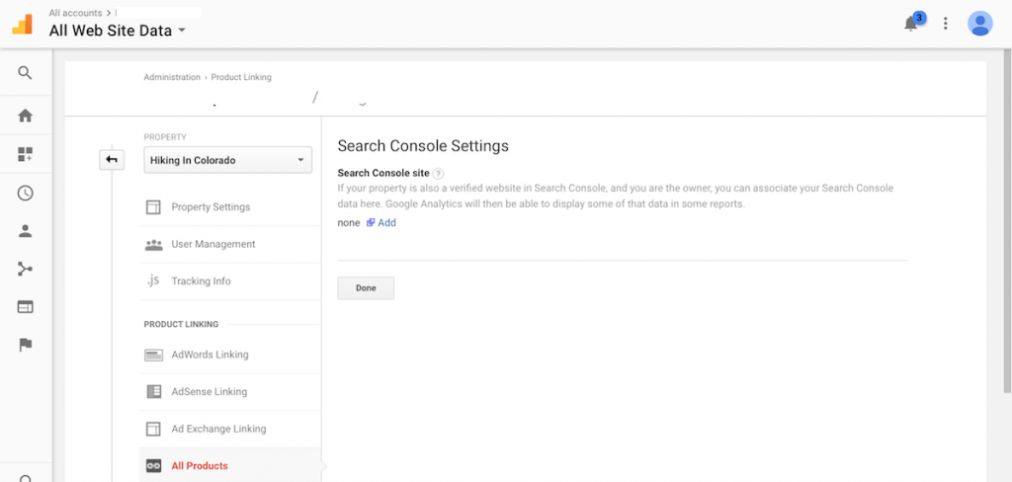This screenshot has width=1012, height=482.
Task: Click the Ad Exchange Linking icon
Action: coord(153,429)
